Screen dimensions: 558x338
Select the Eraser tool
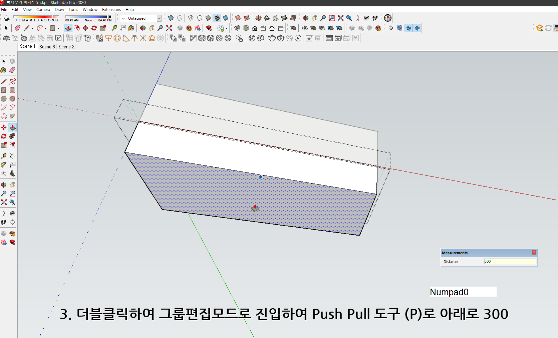pos(17,28)
